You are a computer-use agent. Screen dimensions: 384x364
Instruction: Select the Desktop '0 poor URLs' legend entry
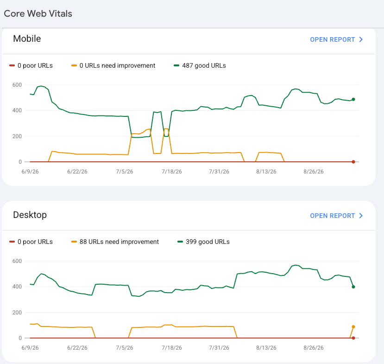coord(31,242)
